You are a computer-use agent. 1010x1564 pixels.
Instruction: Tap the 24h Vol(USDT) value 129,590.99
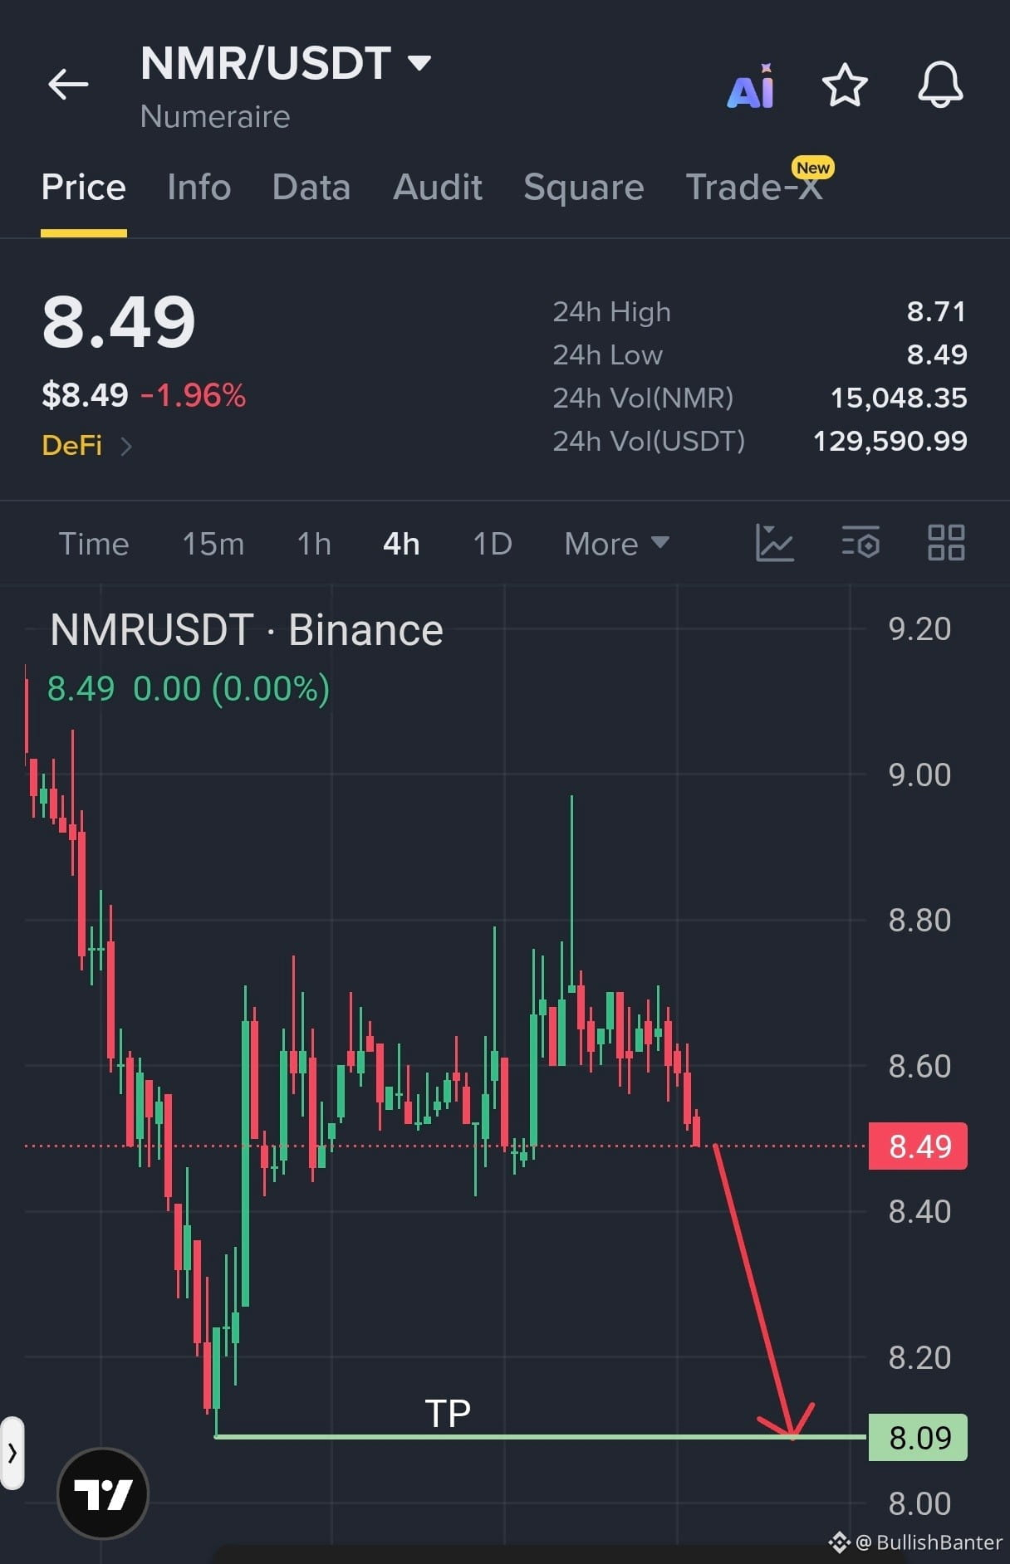(890, 441)
